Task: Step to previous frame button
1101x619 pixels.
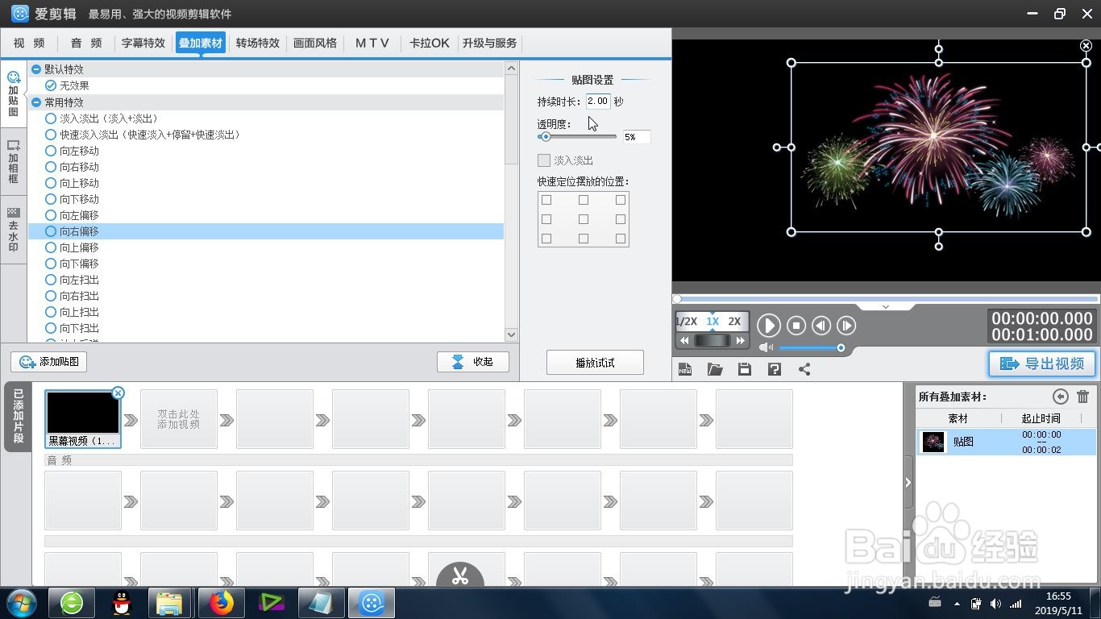Action: 821,326
